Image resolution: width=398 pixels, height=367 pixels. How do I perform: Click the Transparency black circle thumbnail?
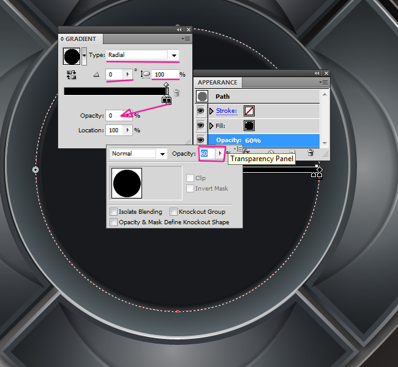tap(127, 183)
